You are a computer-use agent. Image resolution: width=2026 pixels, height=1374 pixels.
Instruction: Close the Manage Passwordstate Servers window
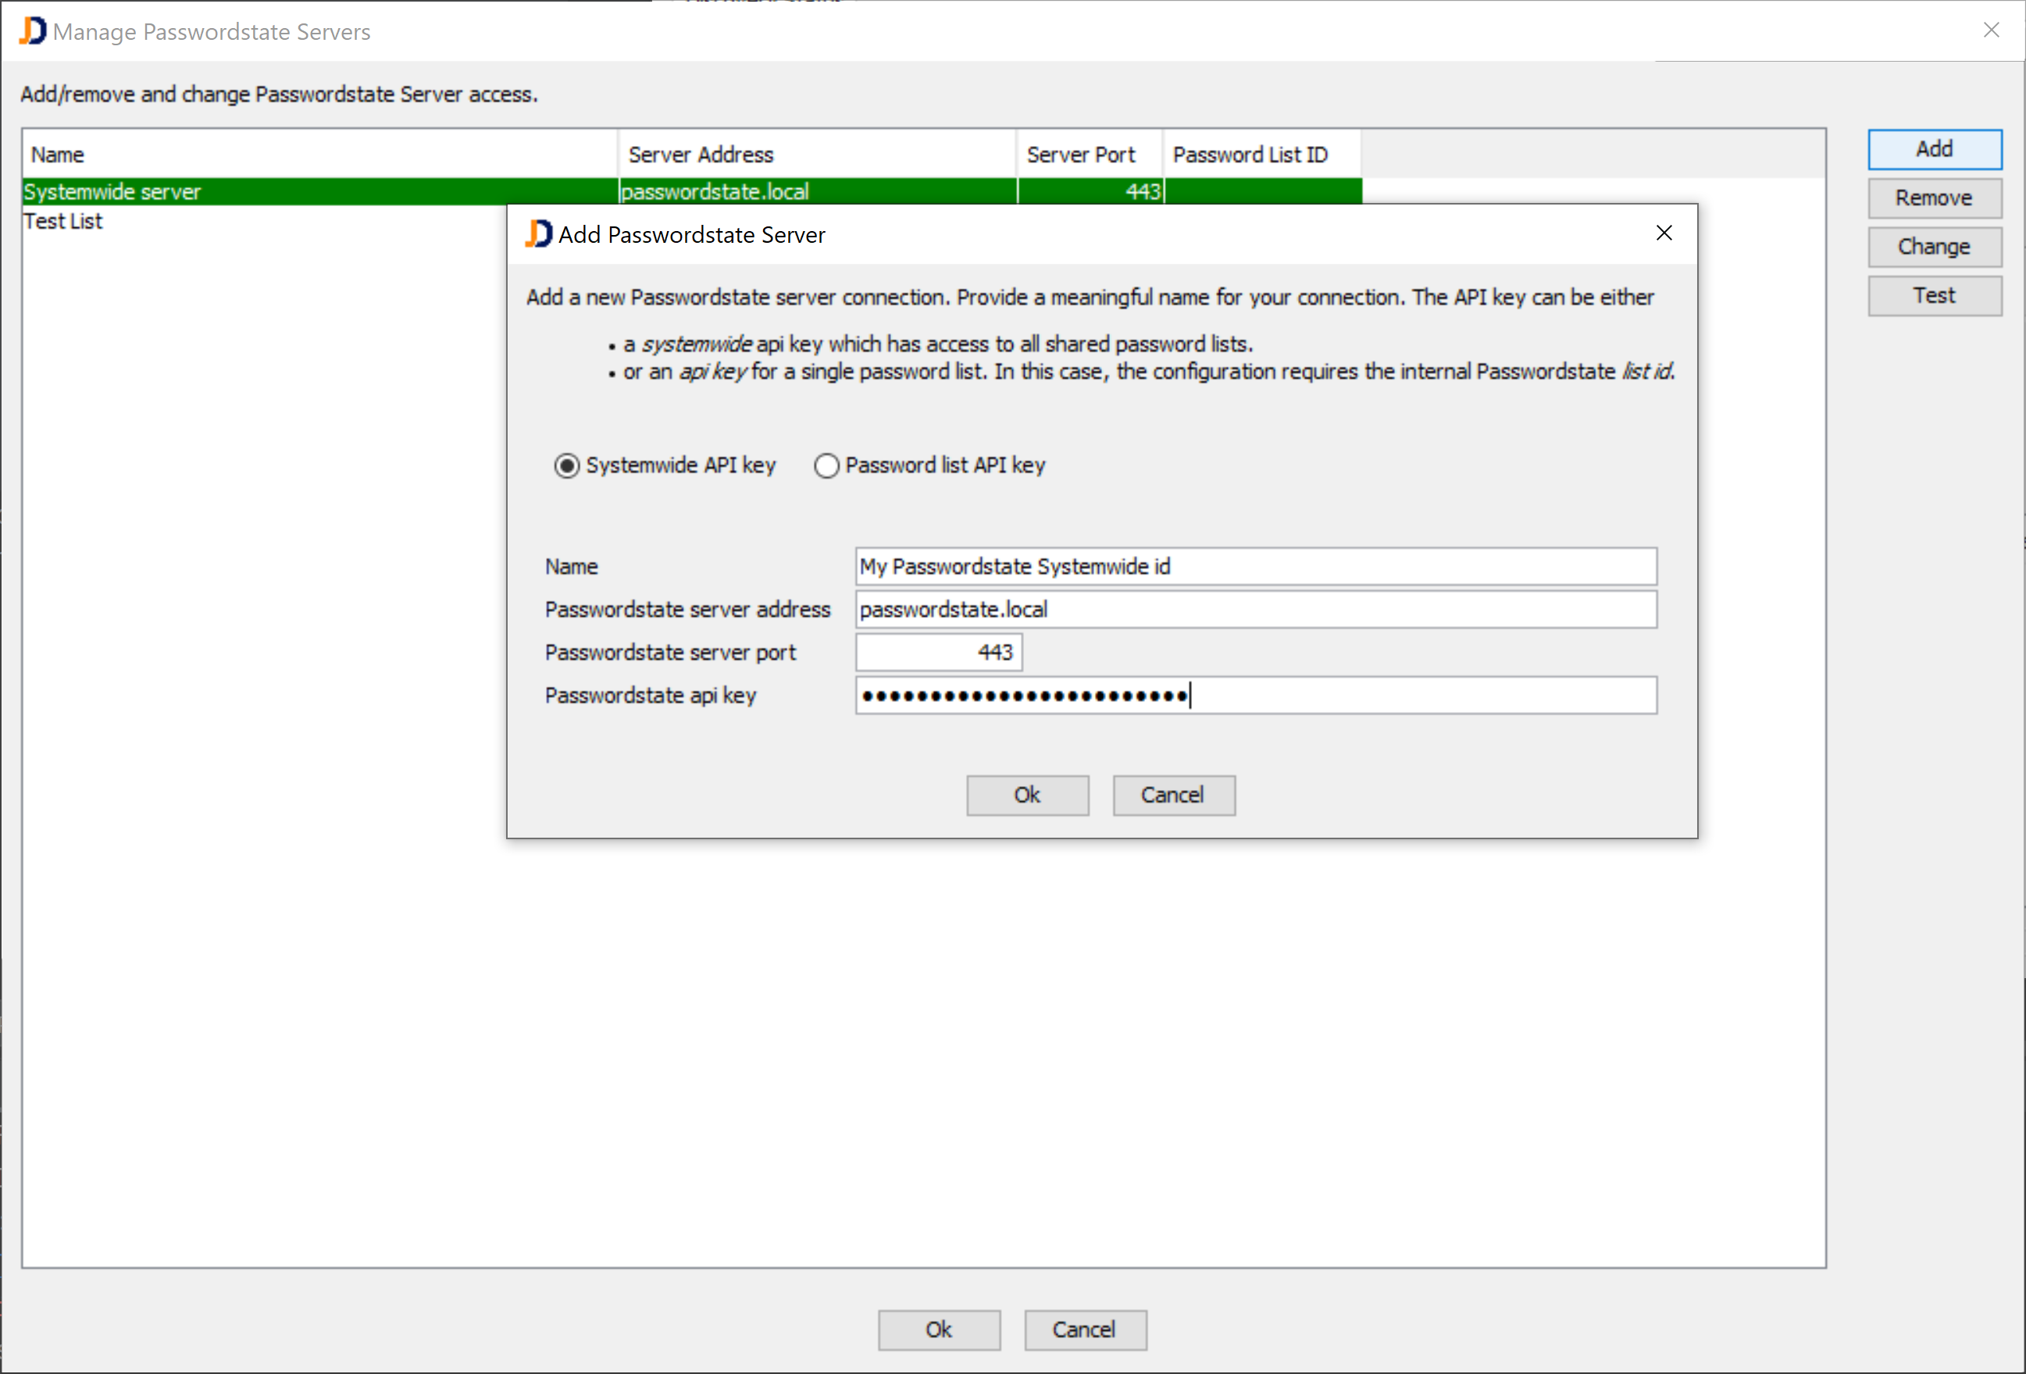(1991, 30)
